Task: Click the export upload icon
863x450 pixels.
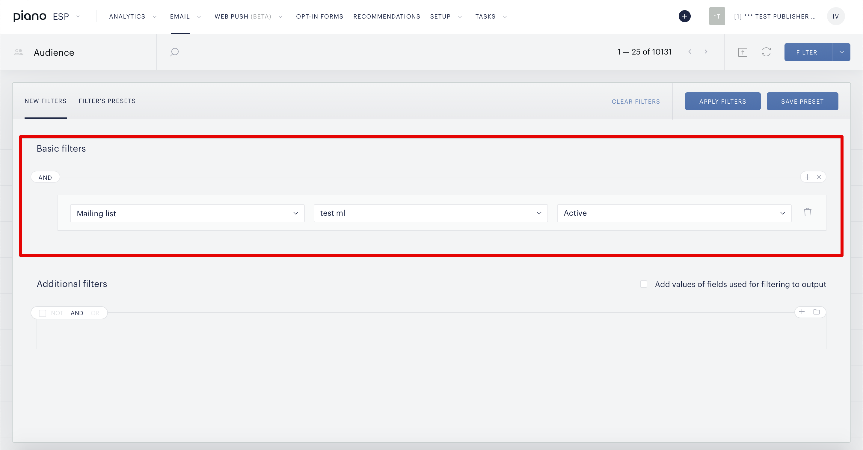Action: [743, 52]
